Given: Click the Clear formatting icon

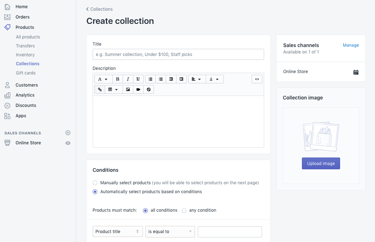Looking at the screenshot, I should pyautogui.click(x=149, y=89).
